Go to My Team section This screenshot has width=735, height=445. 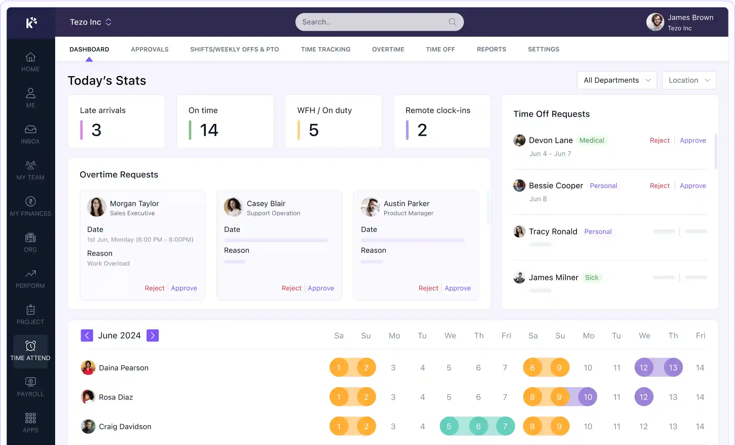[31, 166]
